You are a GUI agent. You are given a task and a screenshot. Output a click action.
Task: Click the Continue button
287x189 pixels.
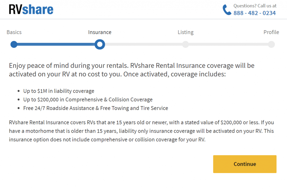pos(245,164)
